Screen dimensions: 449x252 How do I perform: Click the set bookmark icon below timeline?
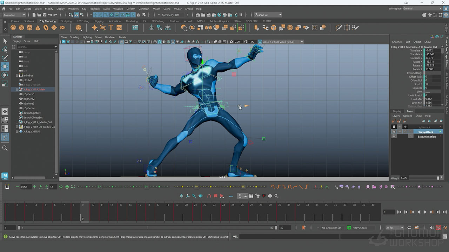pos(304,227)
